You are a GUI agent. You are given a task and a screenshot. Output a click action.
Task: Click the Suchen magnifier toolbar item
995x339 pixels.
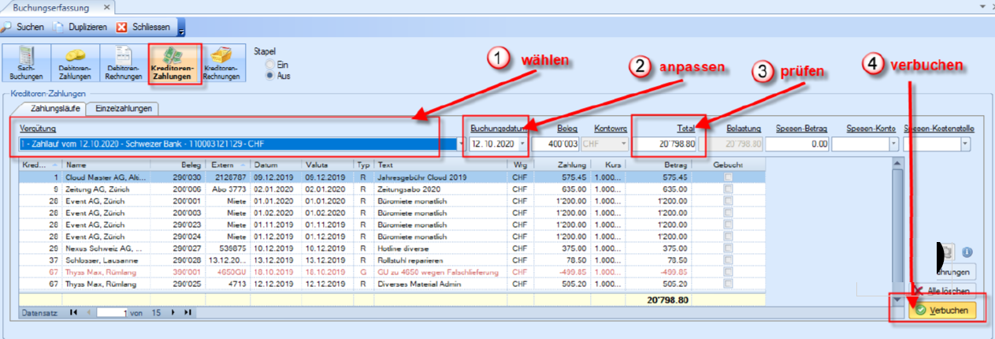24,27
